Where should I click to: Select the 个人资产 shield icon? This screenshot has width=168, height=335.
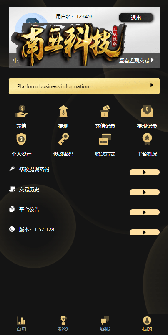21,139
